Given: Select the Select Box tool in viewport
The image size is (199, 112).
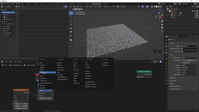Looking at the screenshot, I should [71, 13].
